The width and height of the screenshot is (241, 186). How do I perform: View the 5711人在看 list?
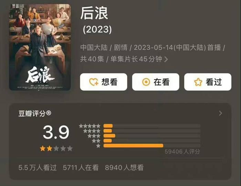(81, 167)
